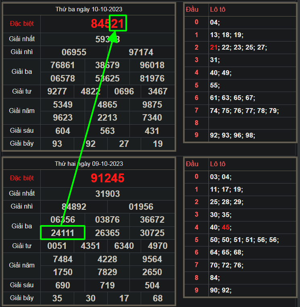300x307 pixels.
Task: Click sixth prize number 604
Action: coord(63,131)
